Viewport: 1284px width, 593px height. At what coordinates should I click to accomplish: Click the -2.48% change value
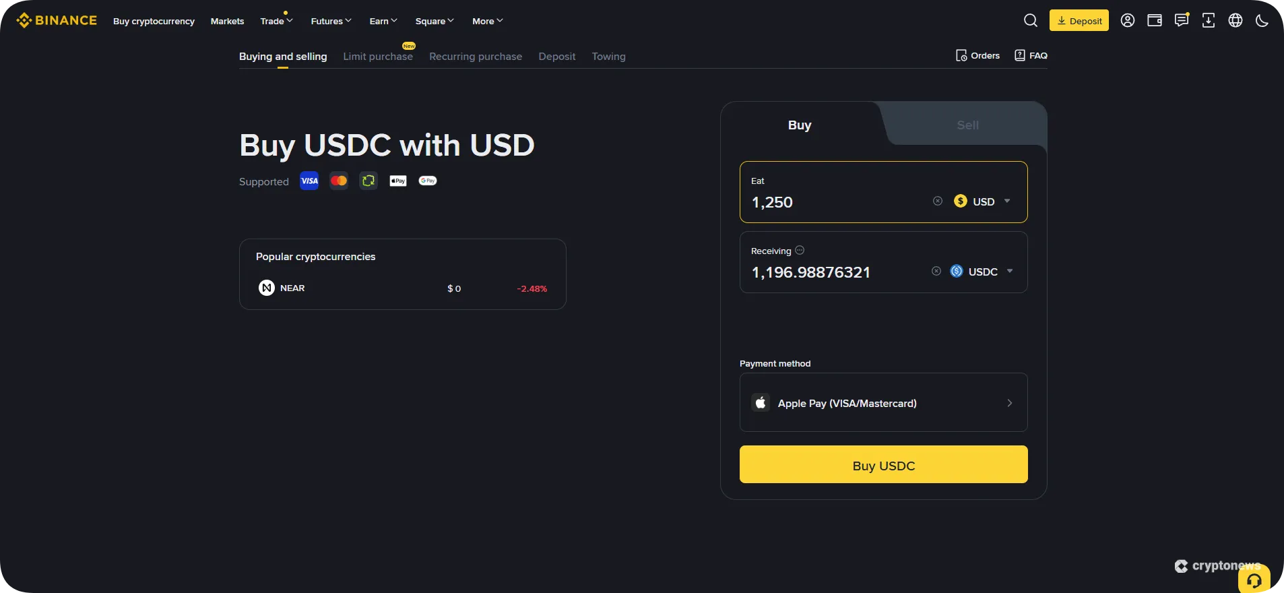point(532,288)
